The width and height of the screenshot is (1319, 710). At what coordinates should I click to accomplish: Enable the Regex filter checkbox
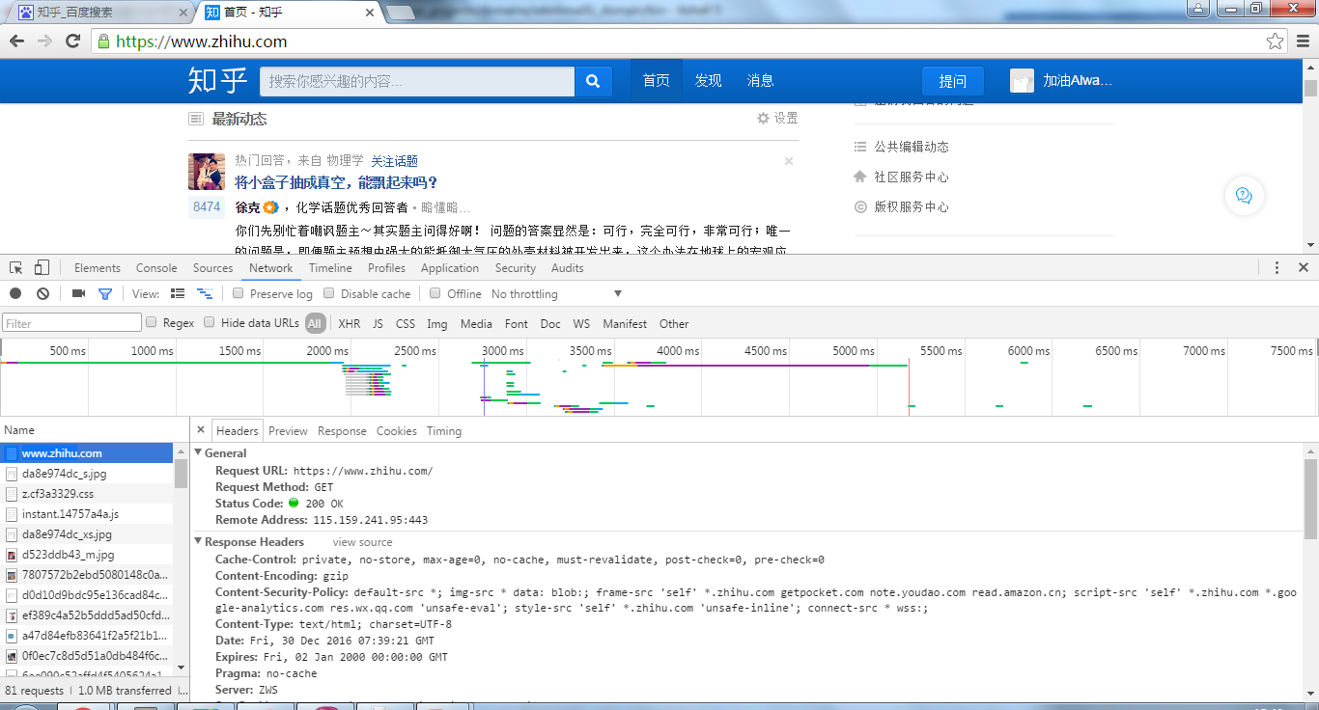(151, 322)
